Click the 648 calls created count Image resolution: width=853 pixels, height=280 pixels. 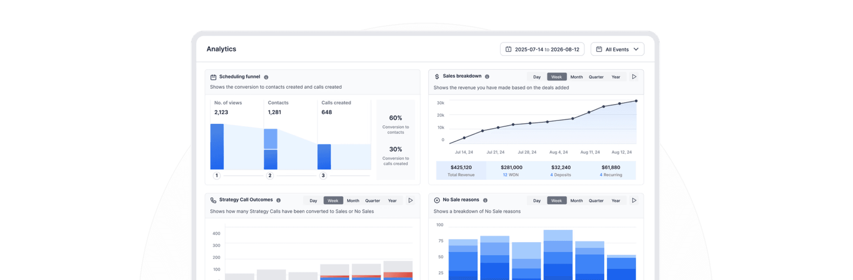coord(327,112)
